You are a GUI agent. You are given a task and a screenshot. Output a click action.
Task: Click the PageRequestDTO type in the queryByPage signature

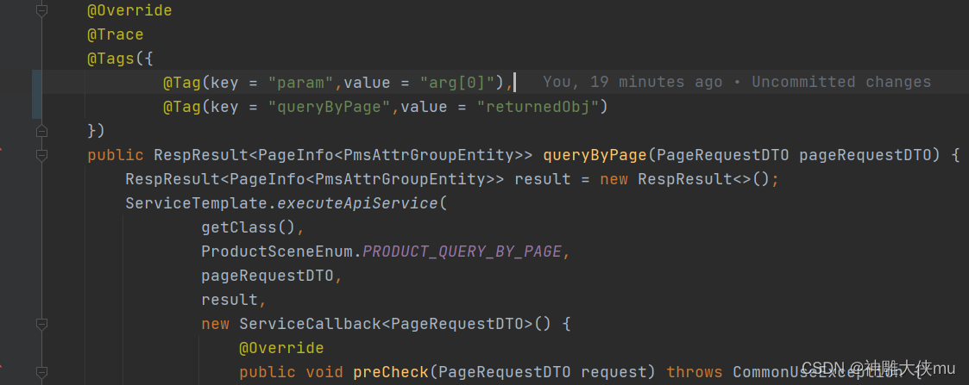[x=722, y=156]
